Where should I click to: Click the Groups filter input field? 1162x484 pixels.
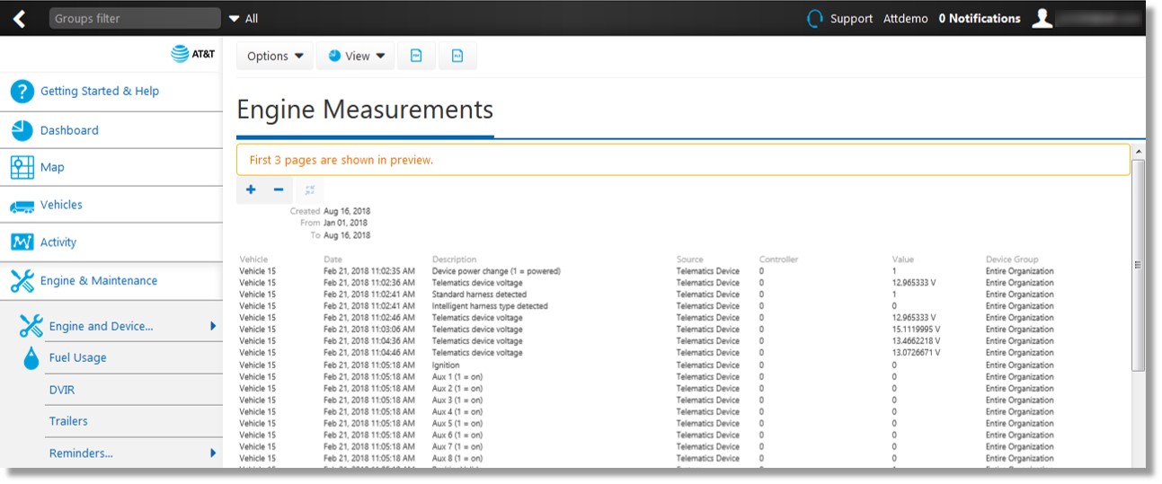pos(135,18)
